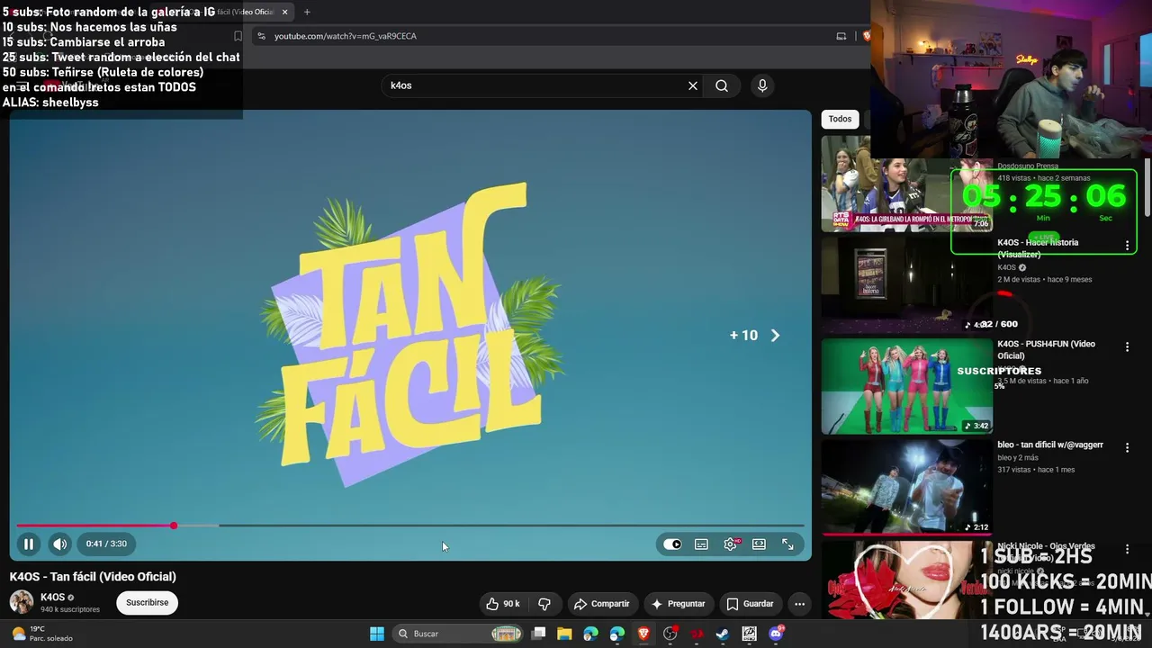Click the 0:41 / 3:30 time display
This screenshot has width=1152, height=648.
[106, 544]
